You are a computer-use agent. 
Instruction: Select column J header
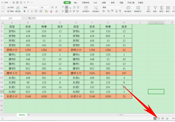tap(156, 22)
